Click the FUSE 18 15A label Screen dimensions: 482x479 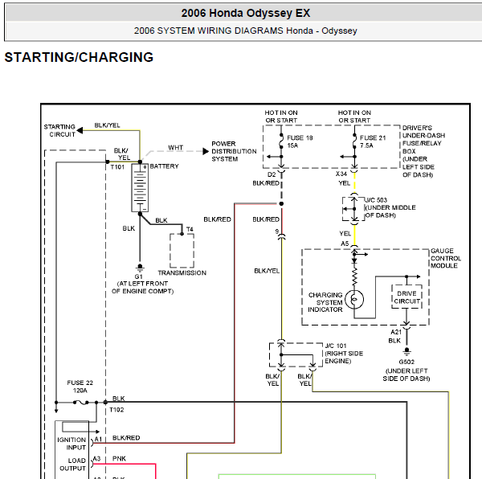(300, 141)
